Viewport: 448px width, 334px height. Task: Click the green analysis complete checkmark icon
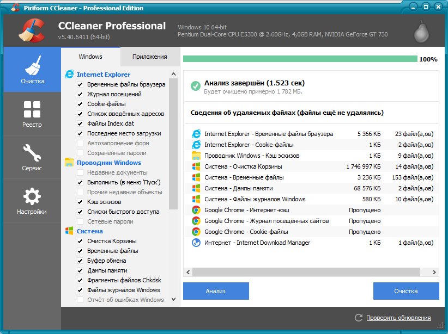tap(196, 85)
